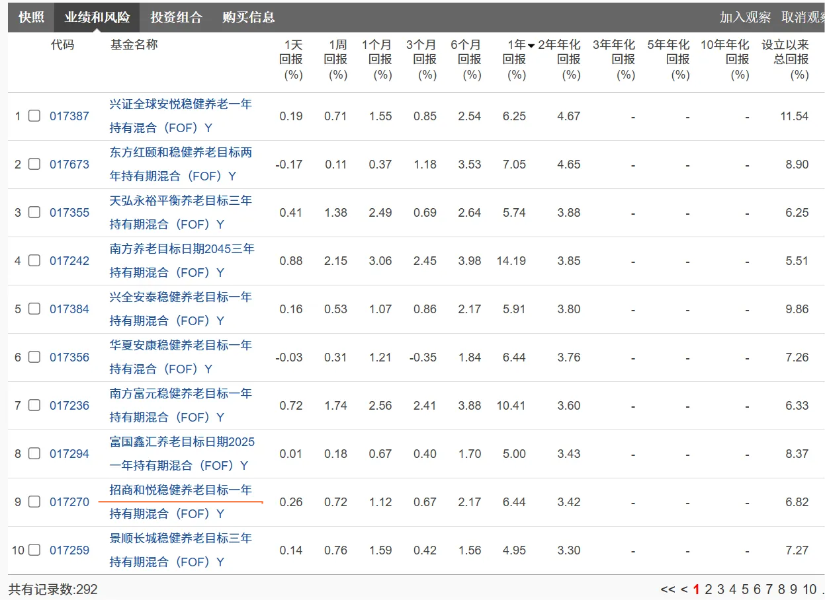The image size is (825, 600).
Task: Open 南方养老目标日期2045三年 fund page
Action: [182, 249]
